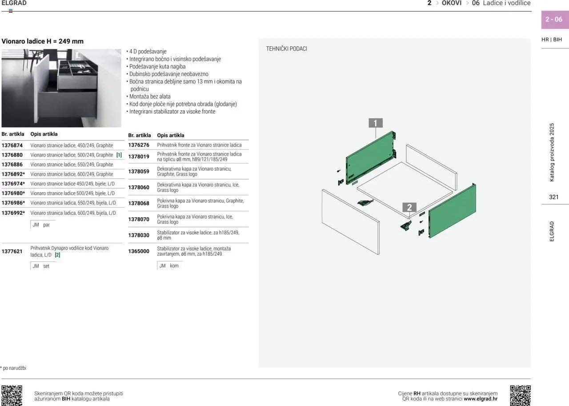Click the Vionaro drawer product photo
Viewport: 569px width, 406px height.
61,88
